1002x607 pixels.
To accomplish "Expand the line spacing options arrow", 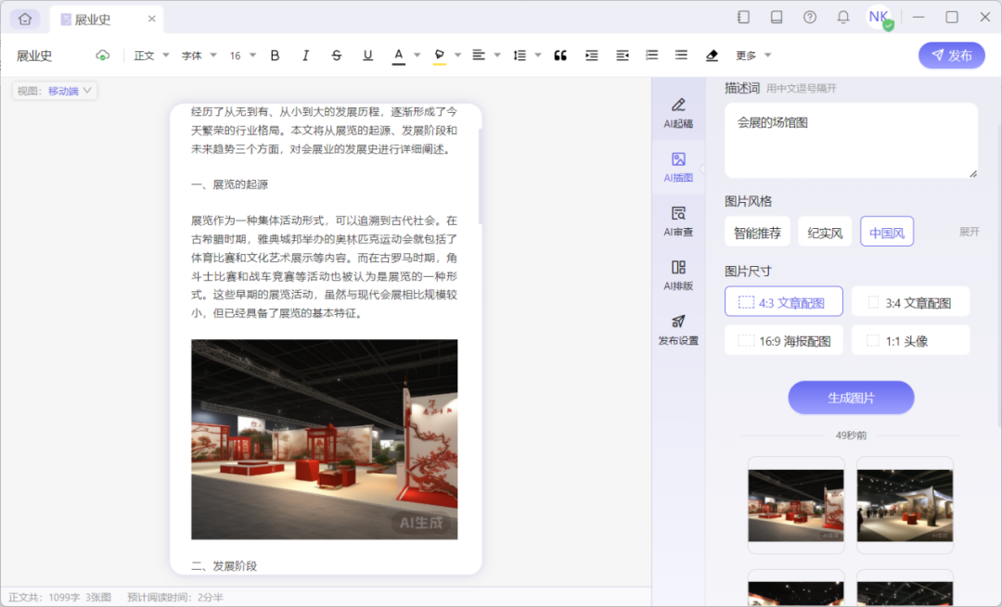I will click(x=538, y=56).
